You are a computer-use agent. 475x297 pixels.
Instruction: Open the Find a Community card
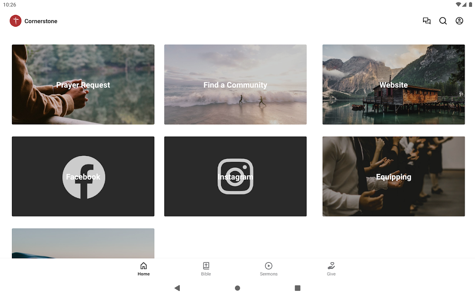click(235, 85)
